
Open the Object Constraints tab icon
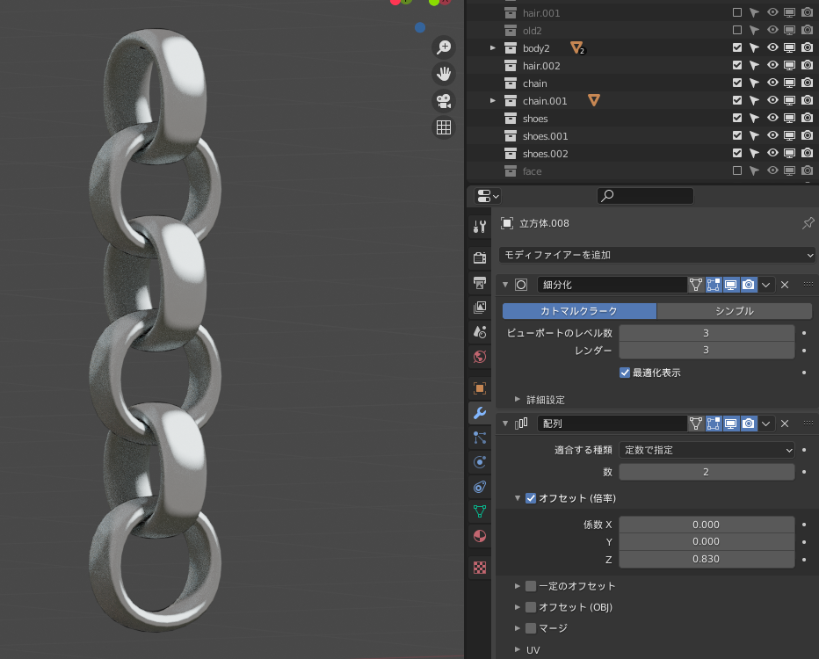(x=480, y=487)
